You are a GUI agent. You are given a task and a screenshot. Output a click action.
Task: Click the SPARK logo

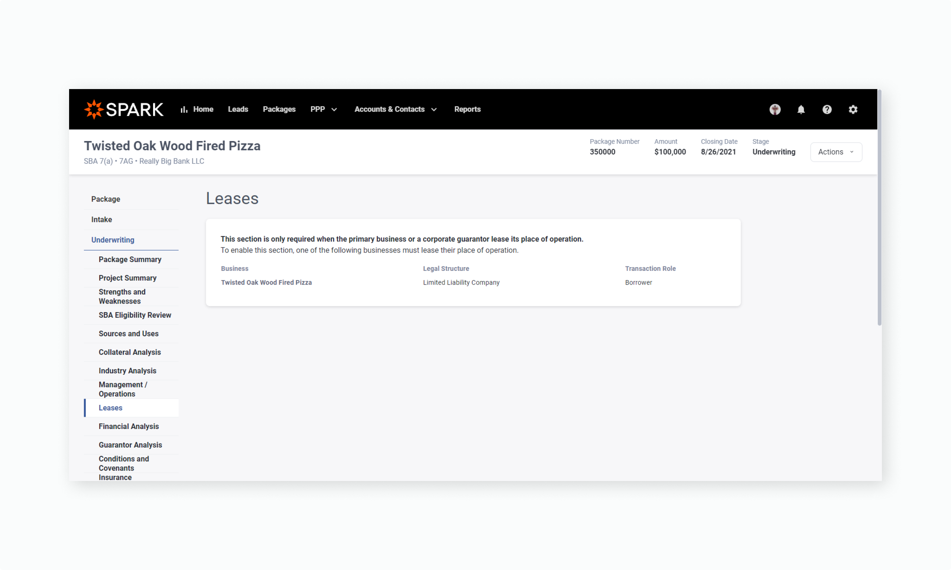tap(124, 109)
